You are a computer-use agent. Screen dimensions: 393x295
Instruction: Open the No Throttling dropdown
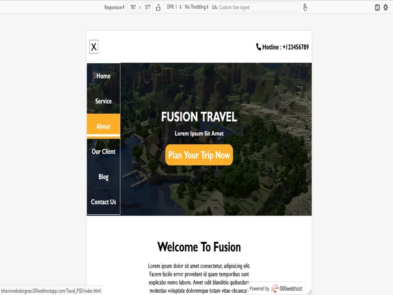(196, 7)
